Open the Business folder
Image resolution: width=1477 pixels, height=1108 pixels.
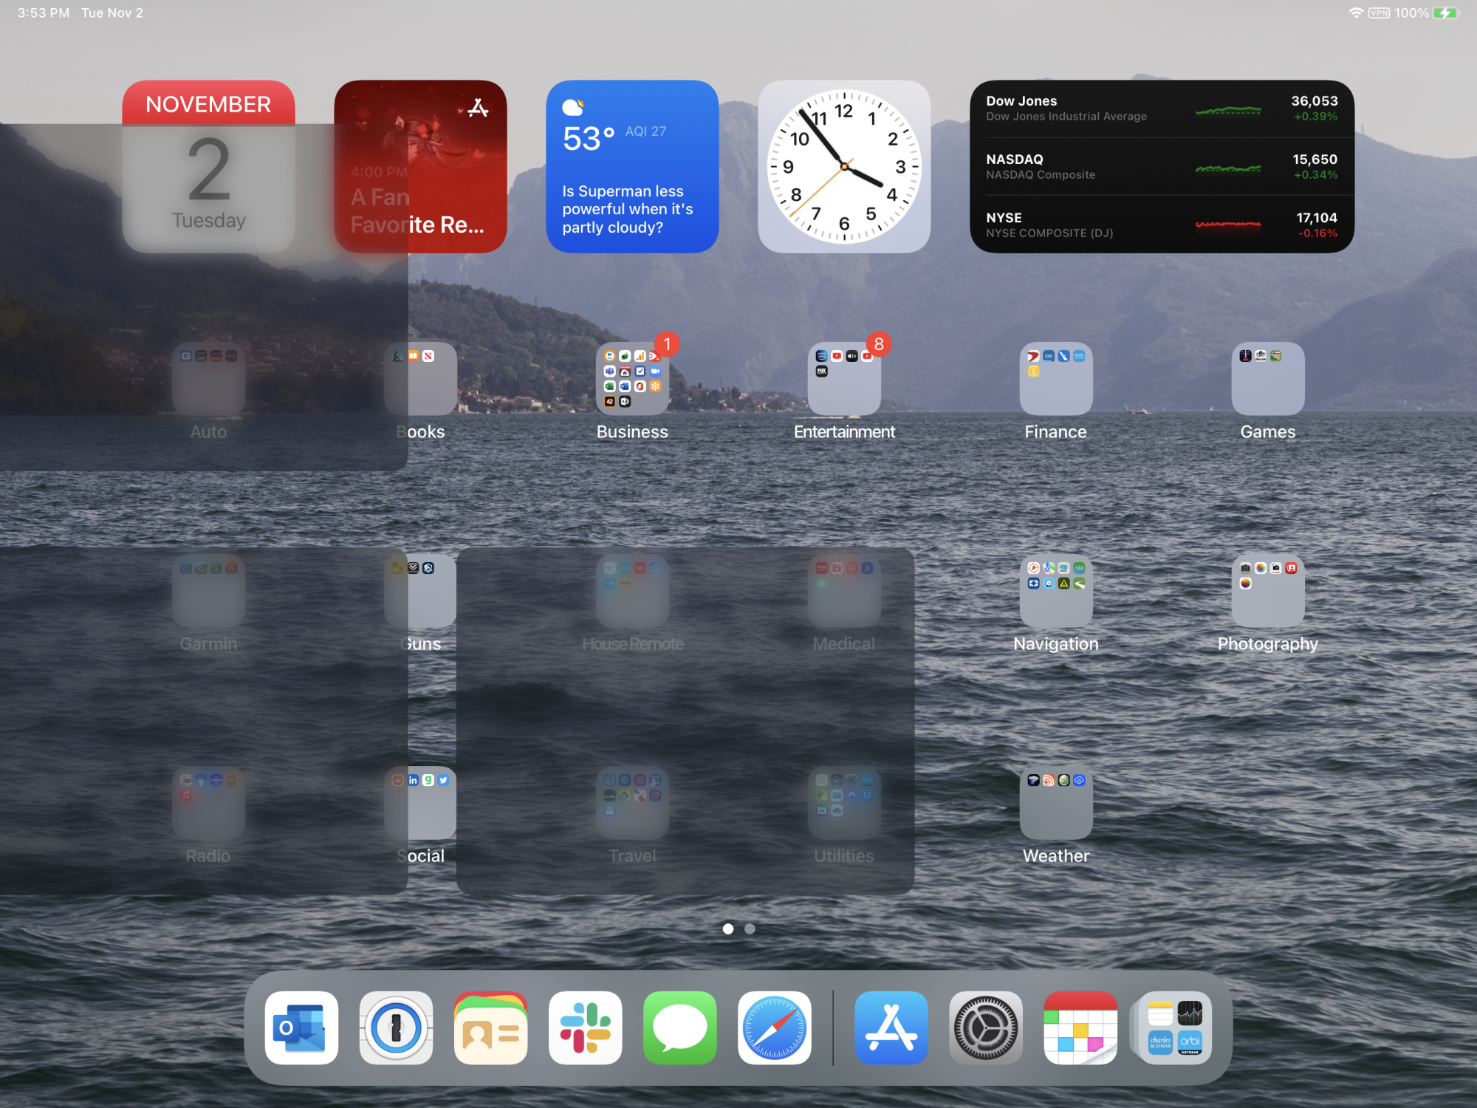point(632,378)
